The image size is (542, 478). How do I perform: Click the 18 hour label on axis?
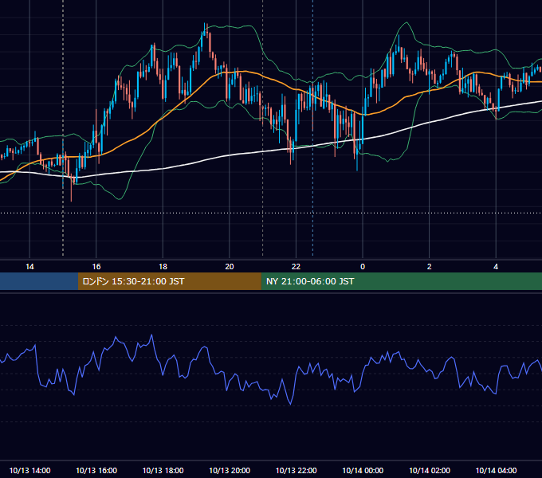(163, 267)
